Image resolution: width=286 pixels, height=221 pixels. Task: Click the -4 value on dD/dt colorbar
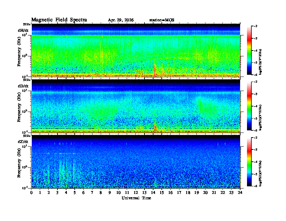(256, 106)
